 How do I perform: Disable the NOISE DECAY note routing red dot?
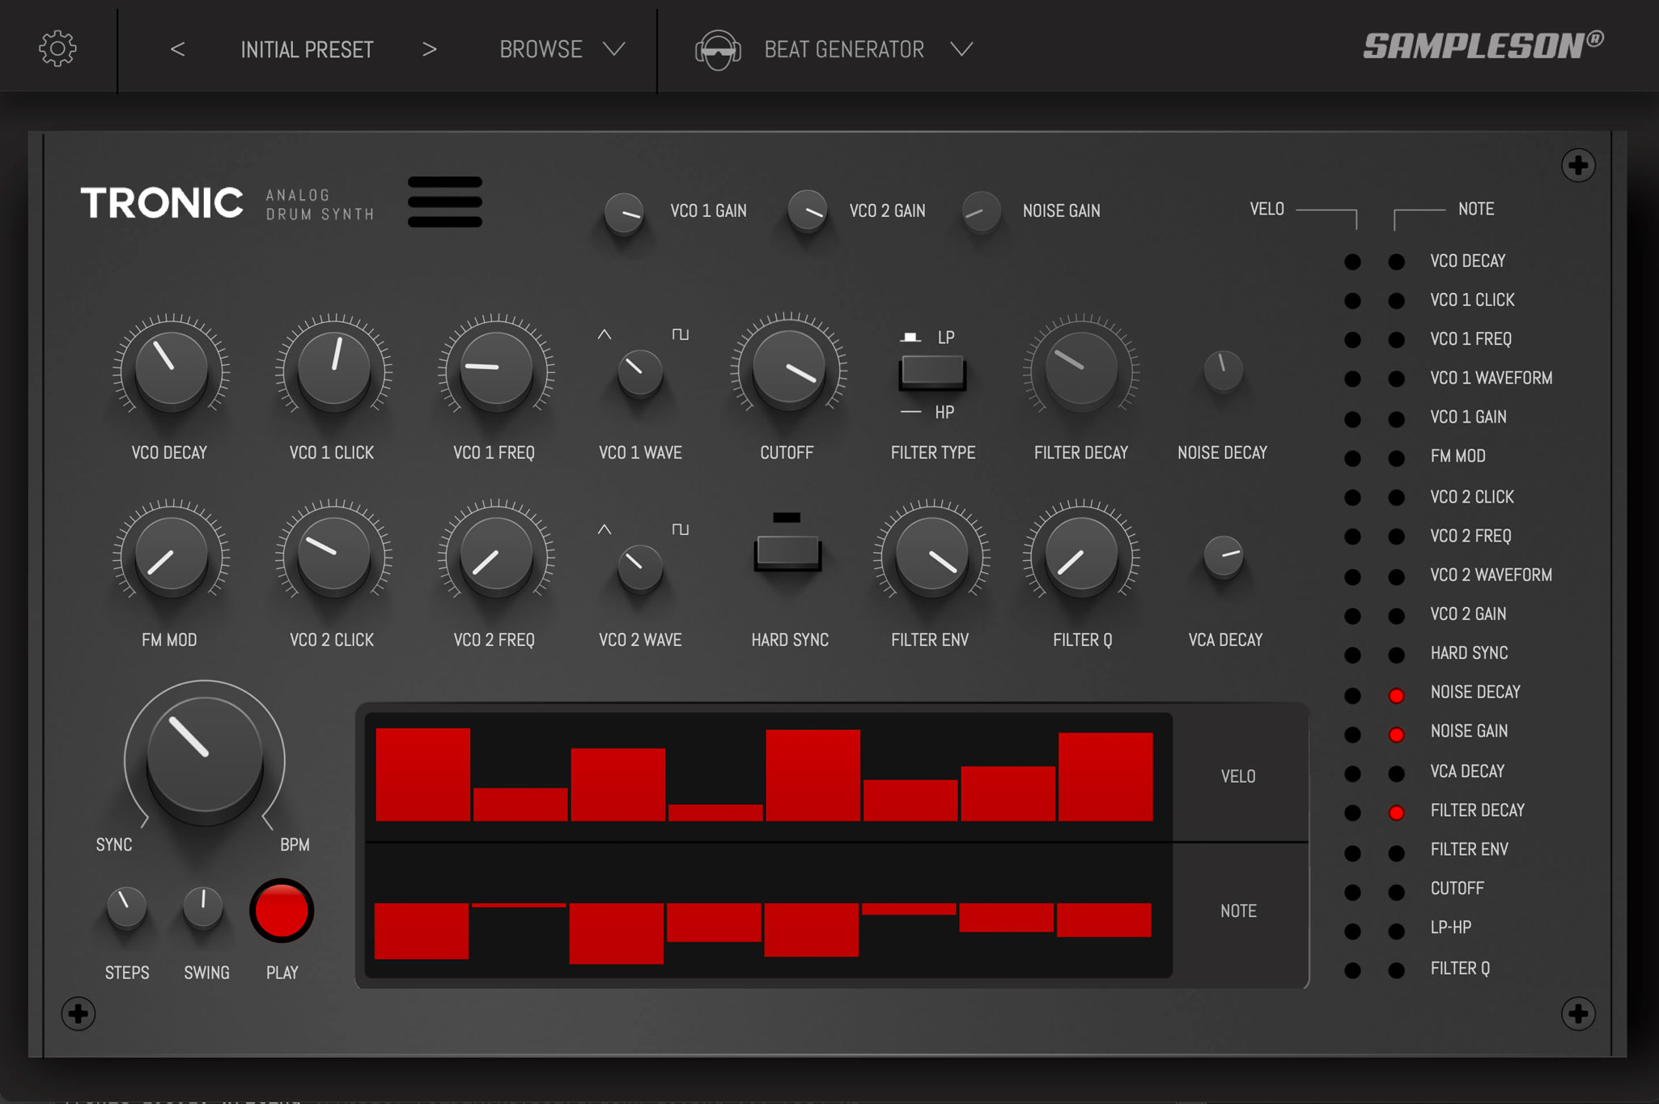pos(1396,695)
